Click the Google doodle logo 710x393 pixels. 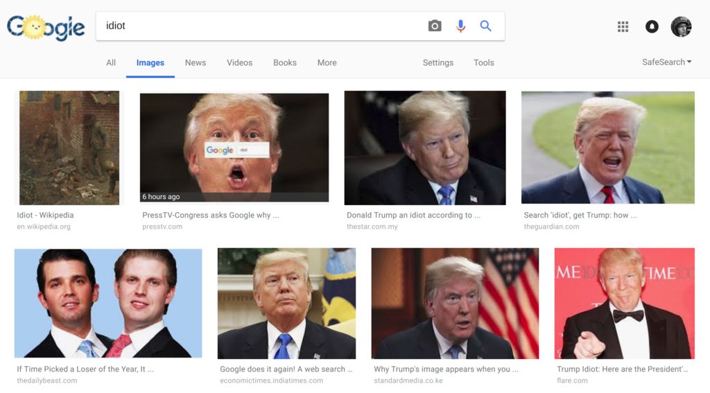click(46, 28)
